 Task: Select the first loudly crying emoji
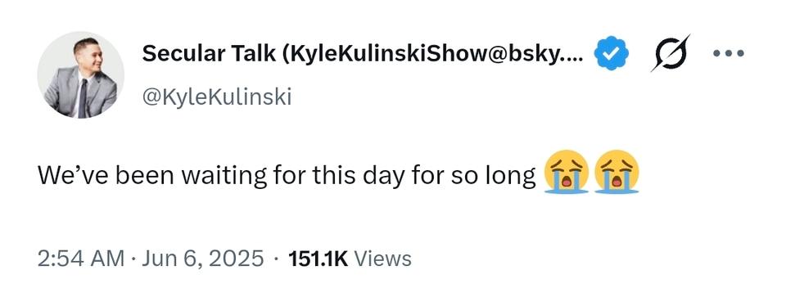(x=566, y=171)
